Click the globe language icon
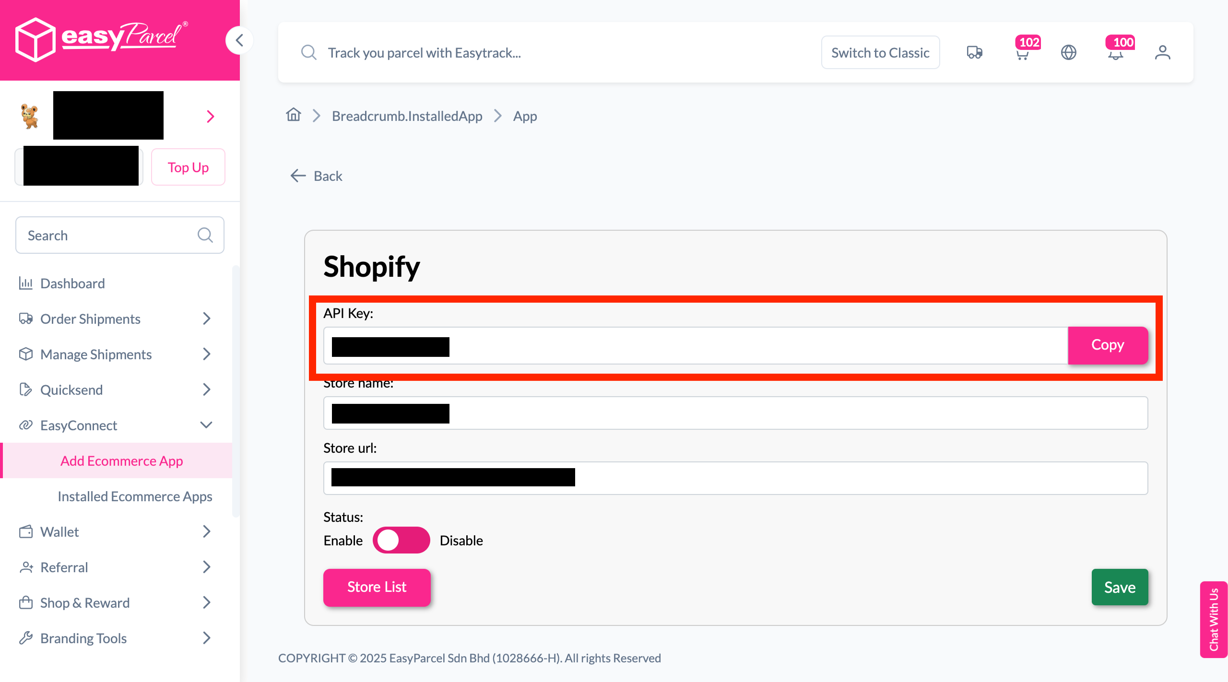The height and width of the screenshot is (682, 1228). point(1068,52)
